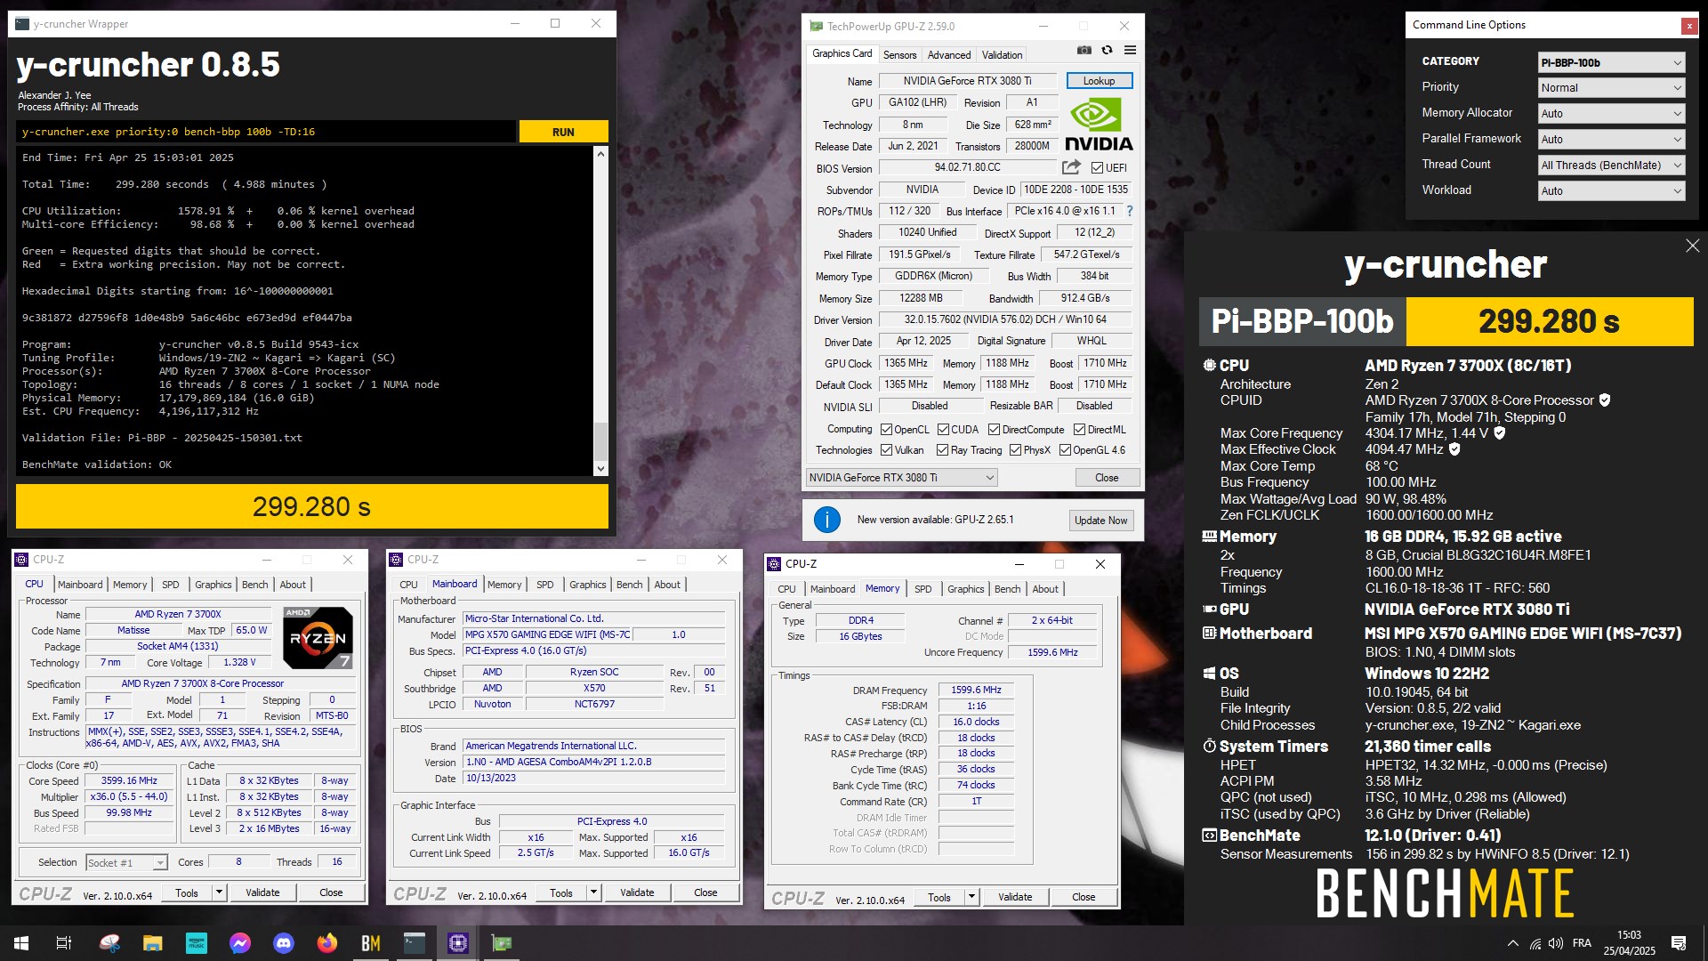Viewport: 1708px width, 961px height.
Task: Take a GPU-Z screenshot with camera icon
Action: click(x=1084, y=51)
